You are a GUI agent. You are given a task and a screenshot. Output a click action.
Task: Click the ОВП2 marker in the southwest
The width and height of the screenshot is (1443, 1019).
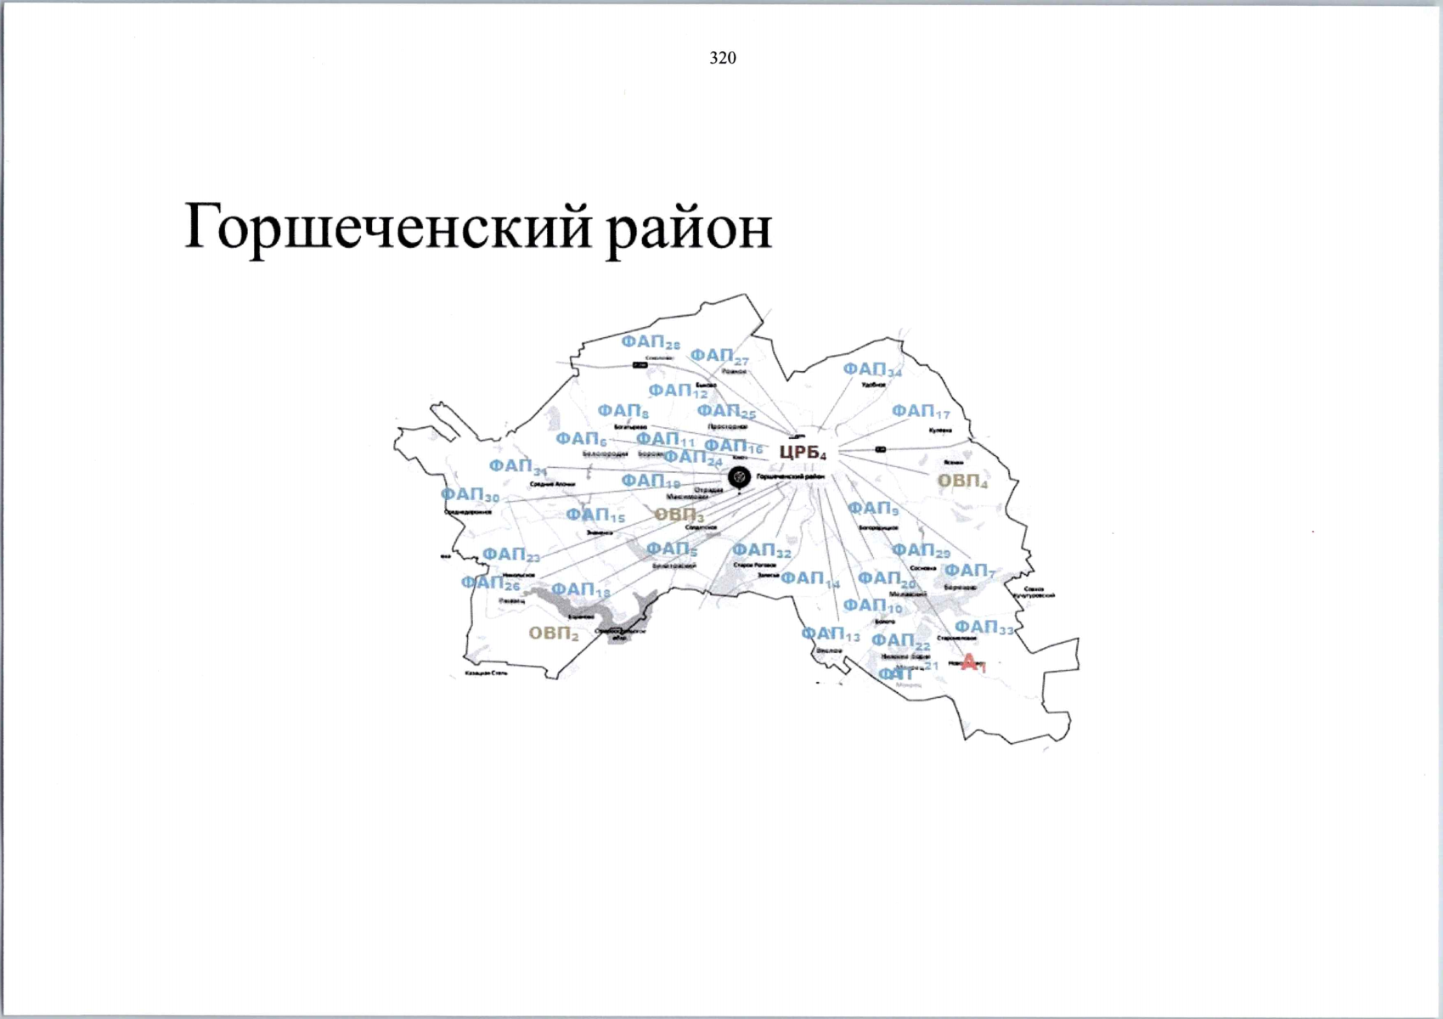pyautogui.click(x=555, y=632)
